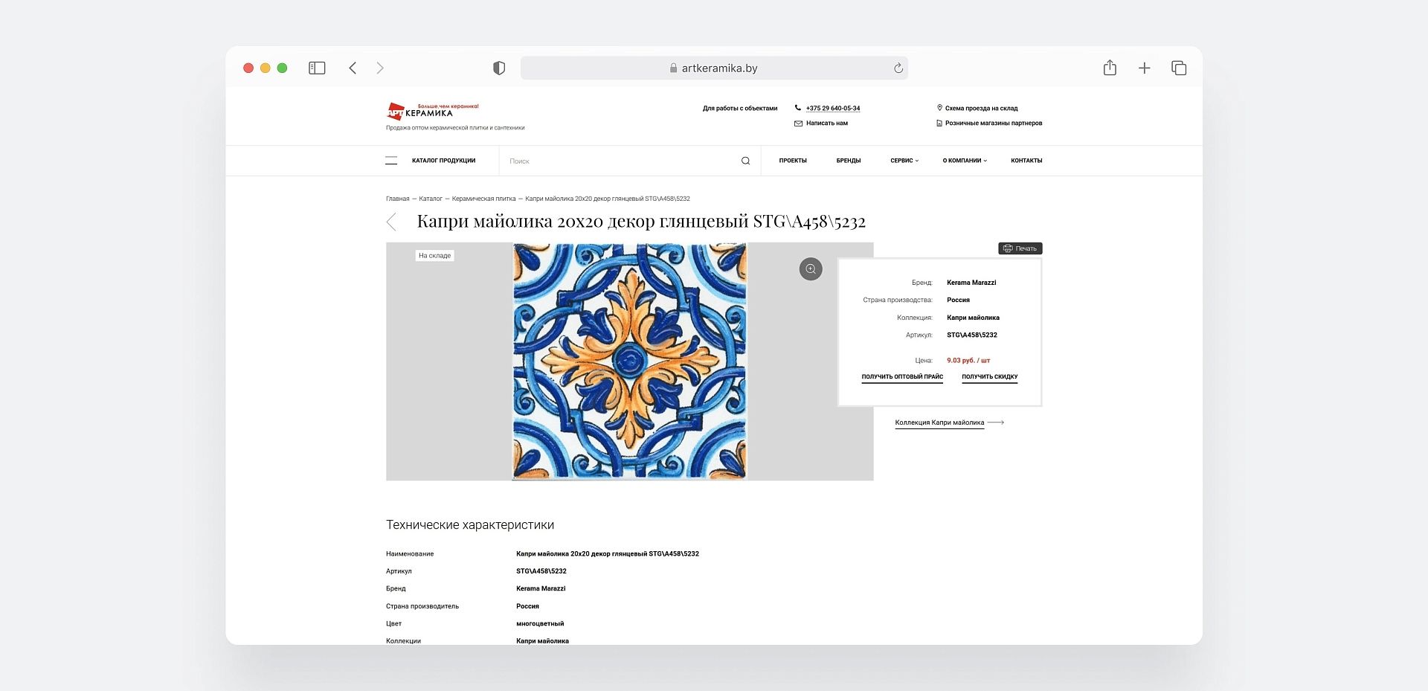Click the На складе badge

(x=434, y=255)
